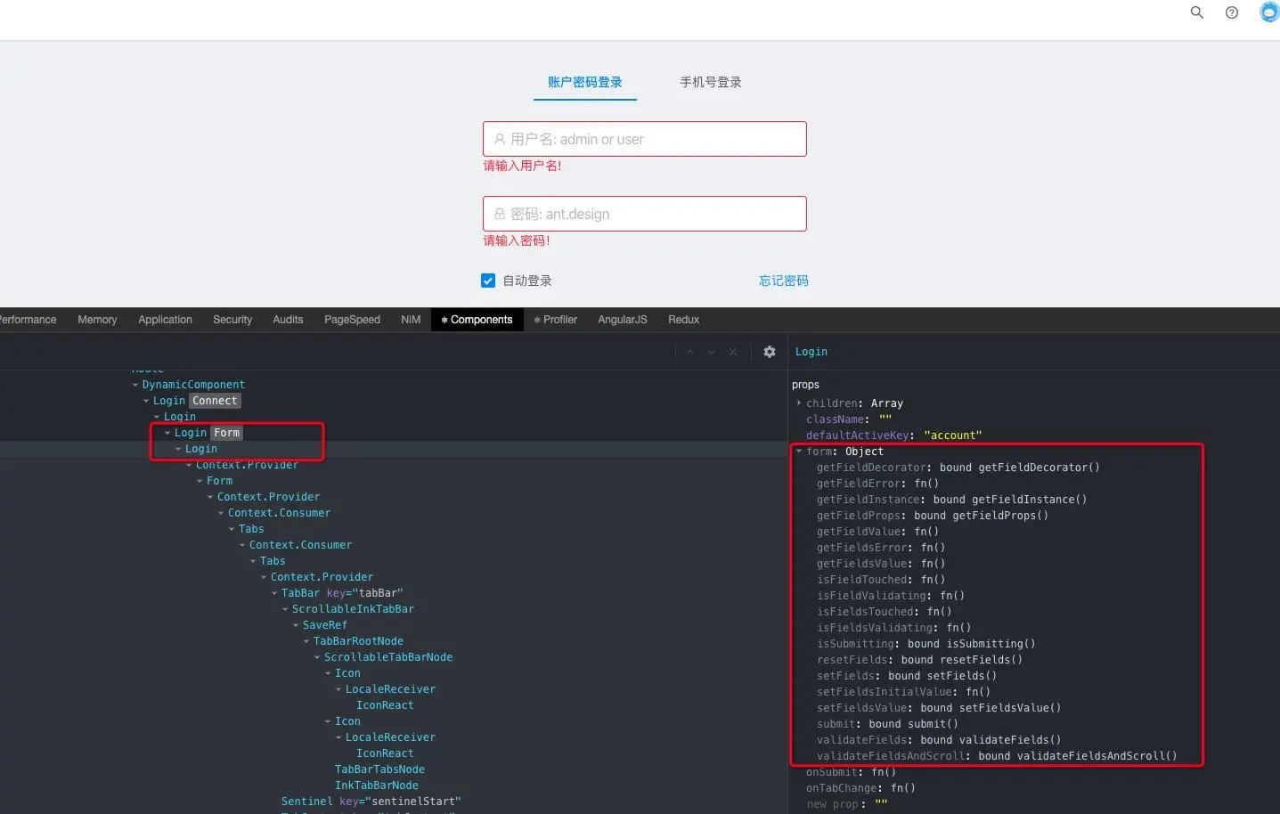Viewport: 1280px width, 814px height.
Task: Select TabBarTabsNode in component tree
Action: tap(379, 769)
